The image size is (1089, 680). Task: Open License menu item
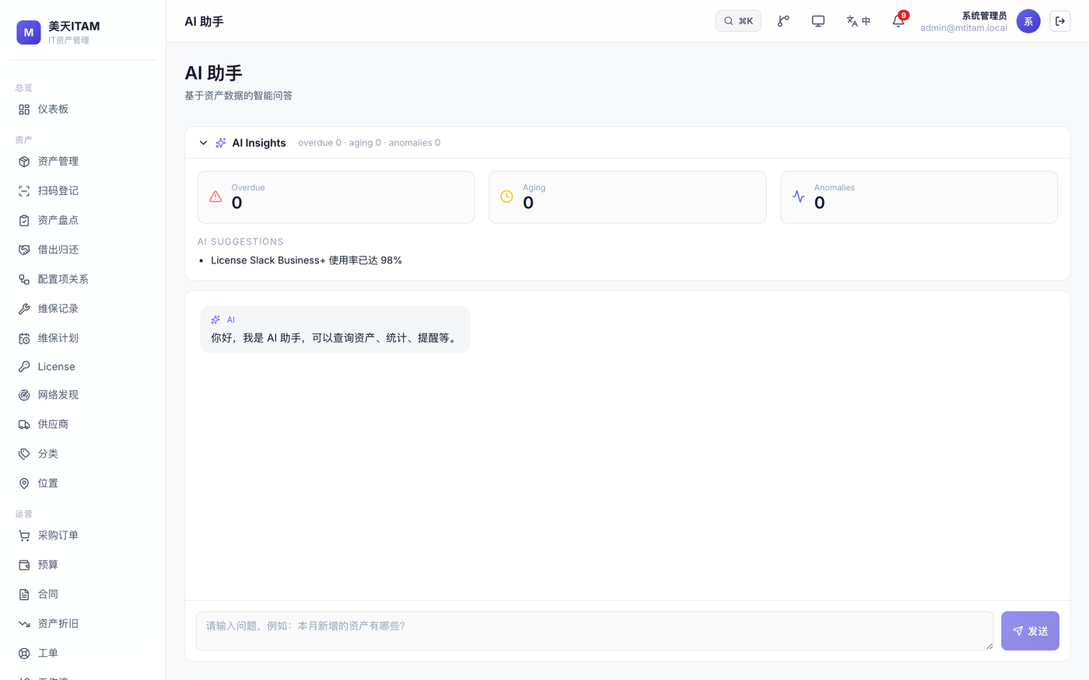click(x=82, y=367)
